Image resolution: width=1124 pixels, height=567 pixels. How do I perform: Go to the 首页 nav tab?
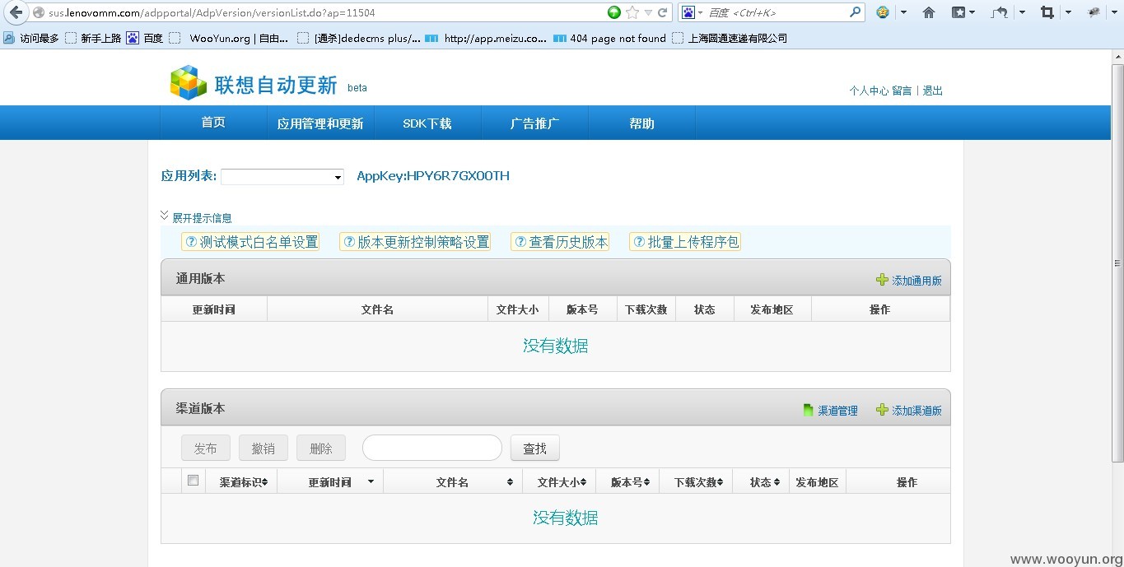coord(213,123)
